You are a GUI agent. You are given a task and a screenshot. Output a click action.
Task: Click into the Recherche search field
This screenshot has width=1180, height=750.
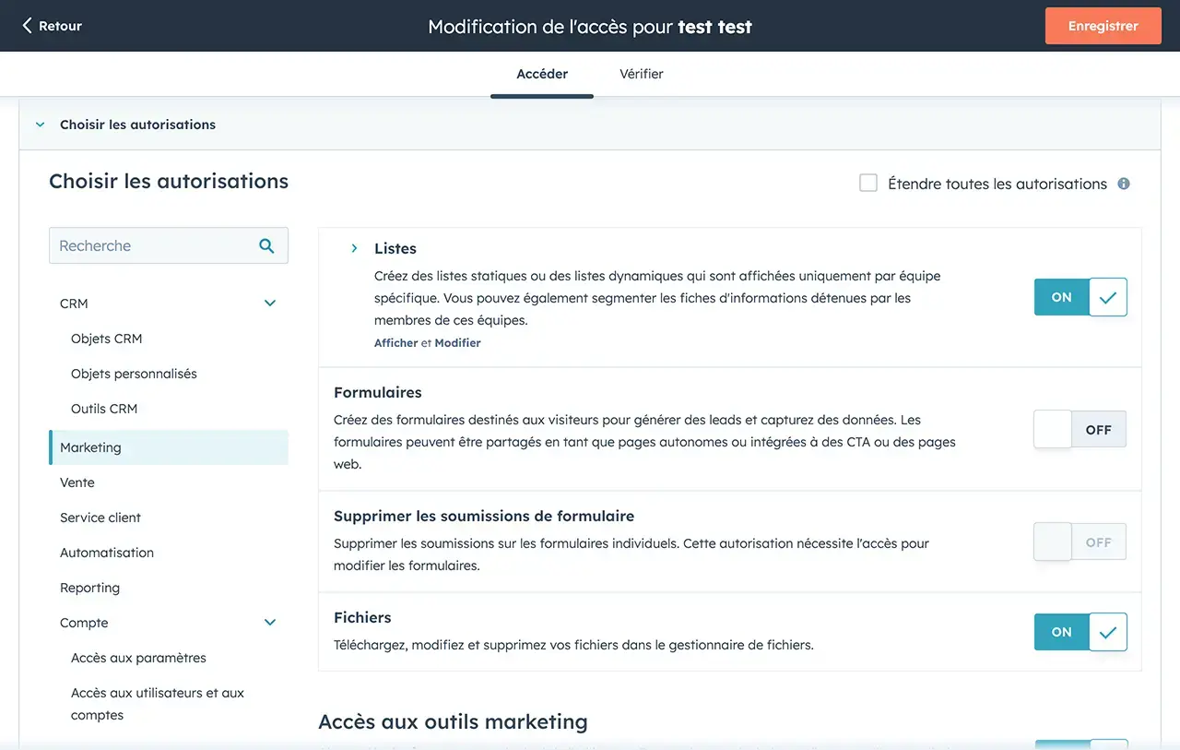click(x=152, y=246)
